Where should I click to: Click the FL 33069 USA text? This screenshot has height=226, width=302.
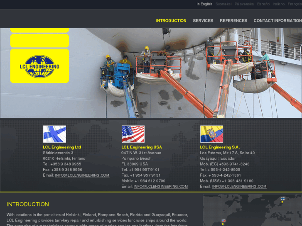click(x=135, y=164)
